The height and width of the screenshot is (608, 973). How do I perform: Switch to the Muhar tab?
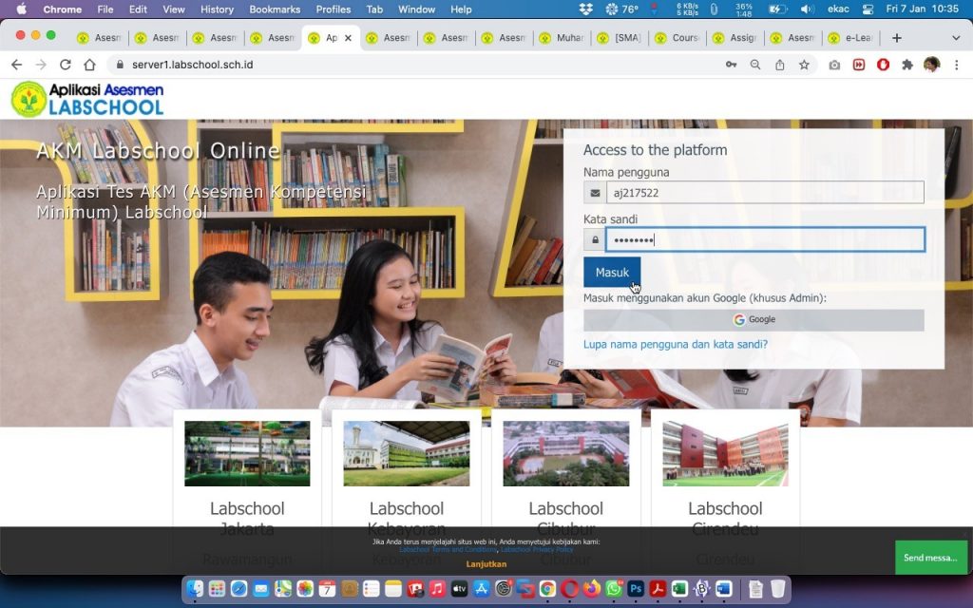[563, 38]
